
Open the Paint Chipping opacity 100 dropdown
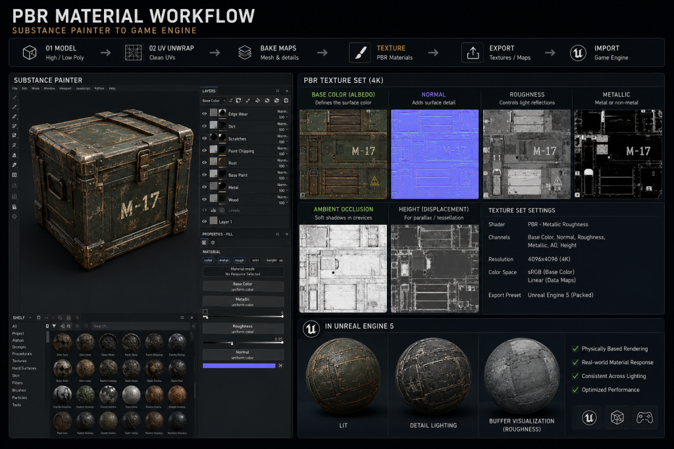[x=283, y=154]
